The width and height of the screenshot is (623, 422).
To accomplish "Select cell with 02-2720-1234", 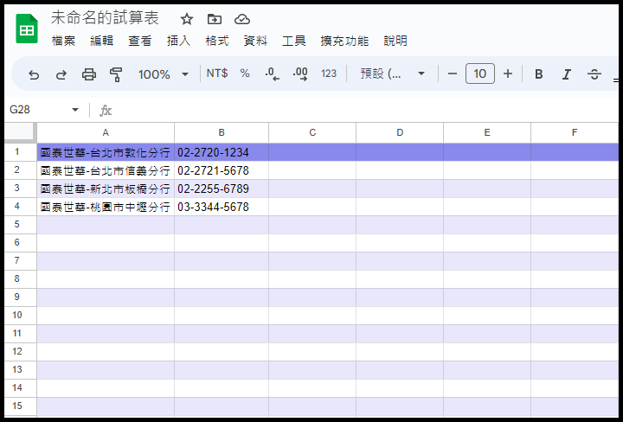I will pyautogui.click(x=222, y=152).
